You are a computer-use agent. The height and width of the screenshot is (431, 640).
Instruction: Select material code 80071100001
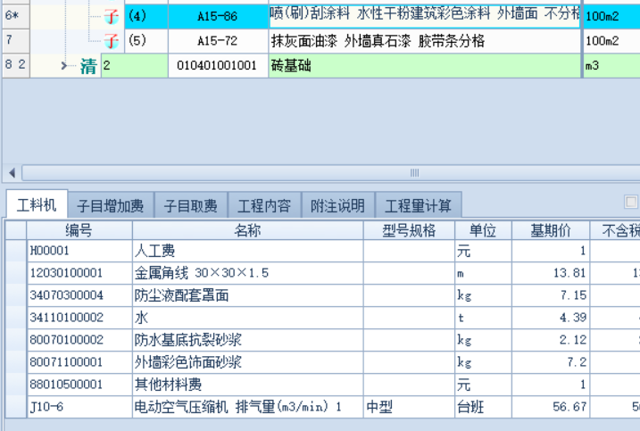click(x=79, y=362)
